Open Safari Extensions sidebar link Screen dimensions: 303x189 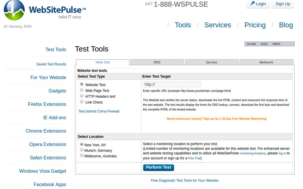click(x=48, y=158)
